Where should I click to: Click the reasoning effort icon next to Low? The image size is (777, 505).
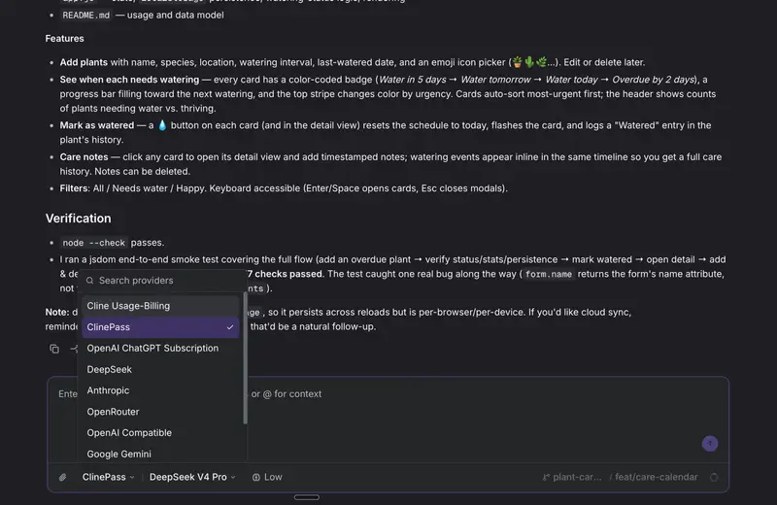(255, 477)
